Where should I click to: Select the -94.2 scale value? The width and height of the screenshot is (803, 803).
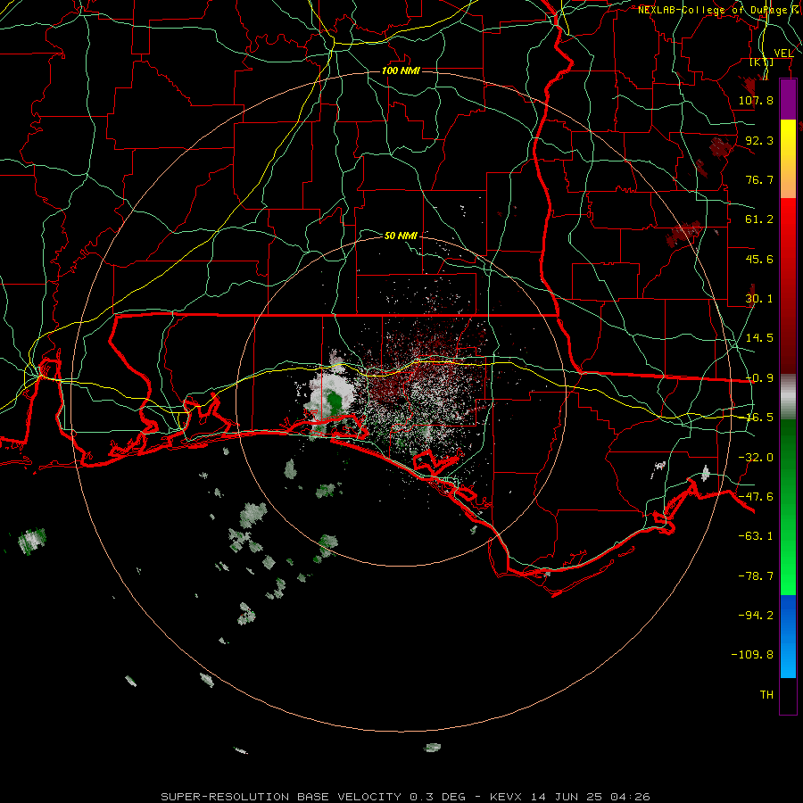point(756,616)
